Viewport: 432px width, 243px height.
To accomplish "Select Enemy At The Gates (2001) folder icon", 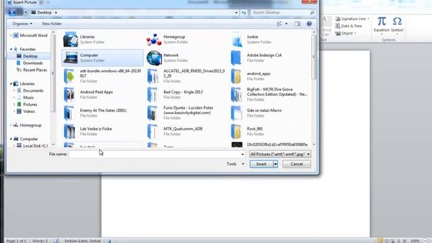I will (x=70, y=113).
